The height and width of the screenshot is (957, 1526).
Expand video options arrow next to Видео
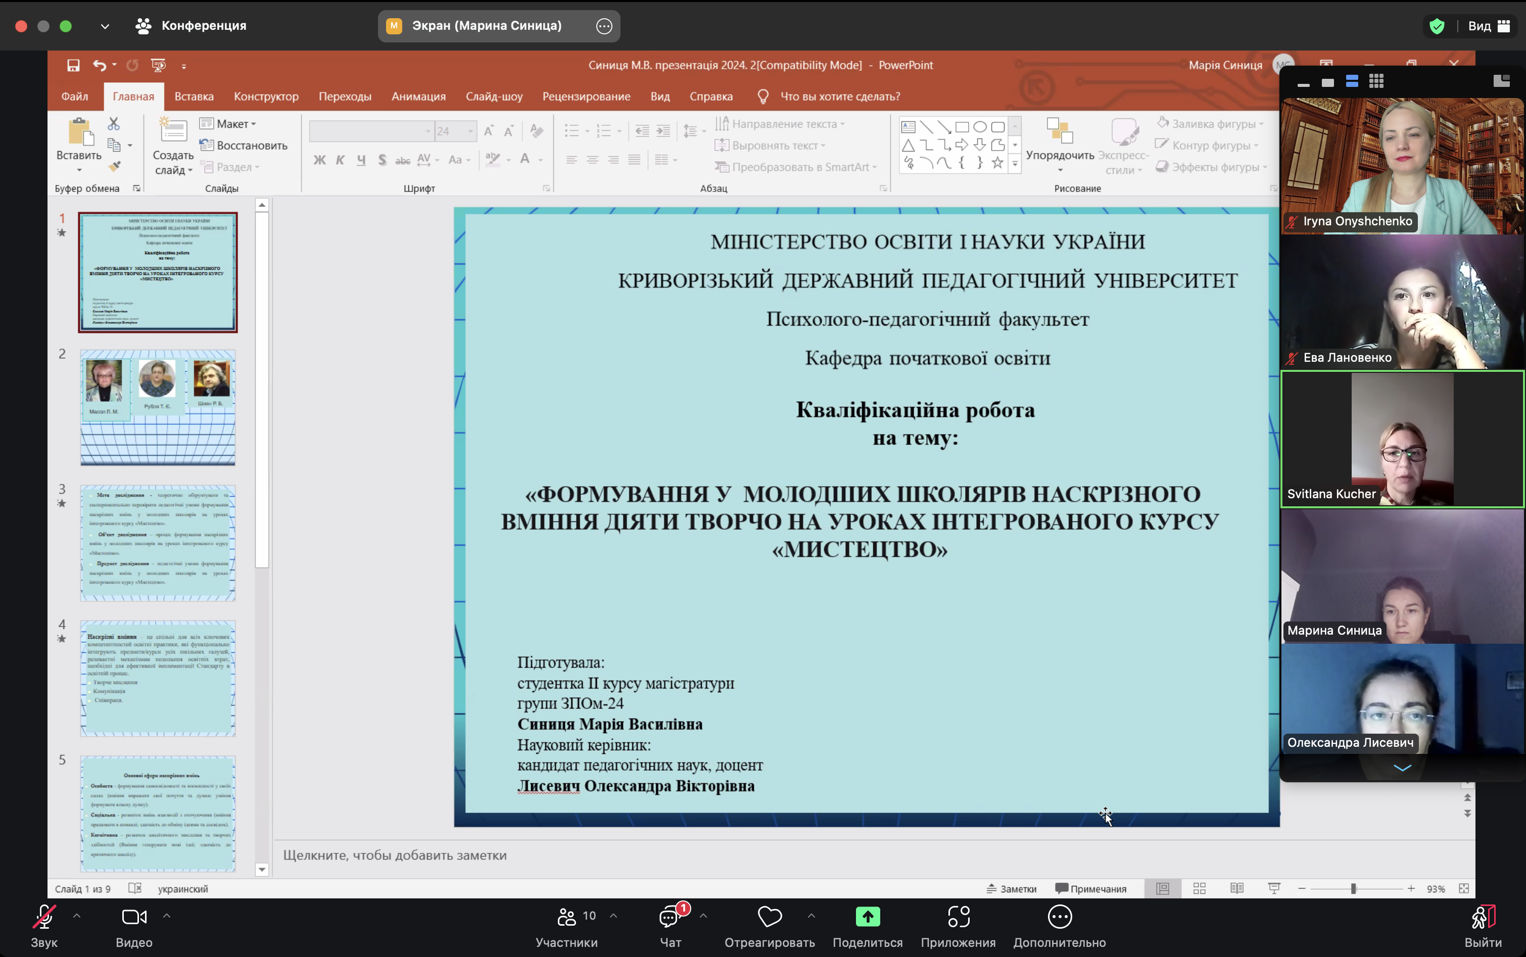click(x=166, y=915)
